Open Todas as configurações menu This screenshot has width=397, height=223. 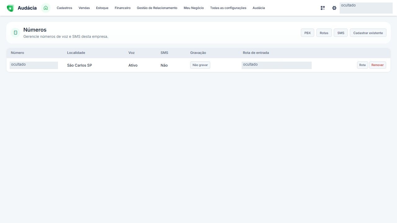[x=228, y=8]
